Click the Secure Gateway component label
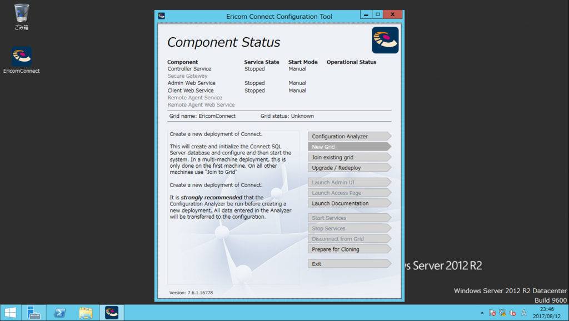The image size is (569, 321). (187, 76)
